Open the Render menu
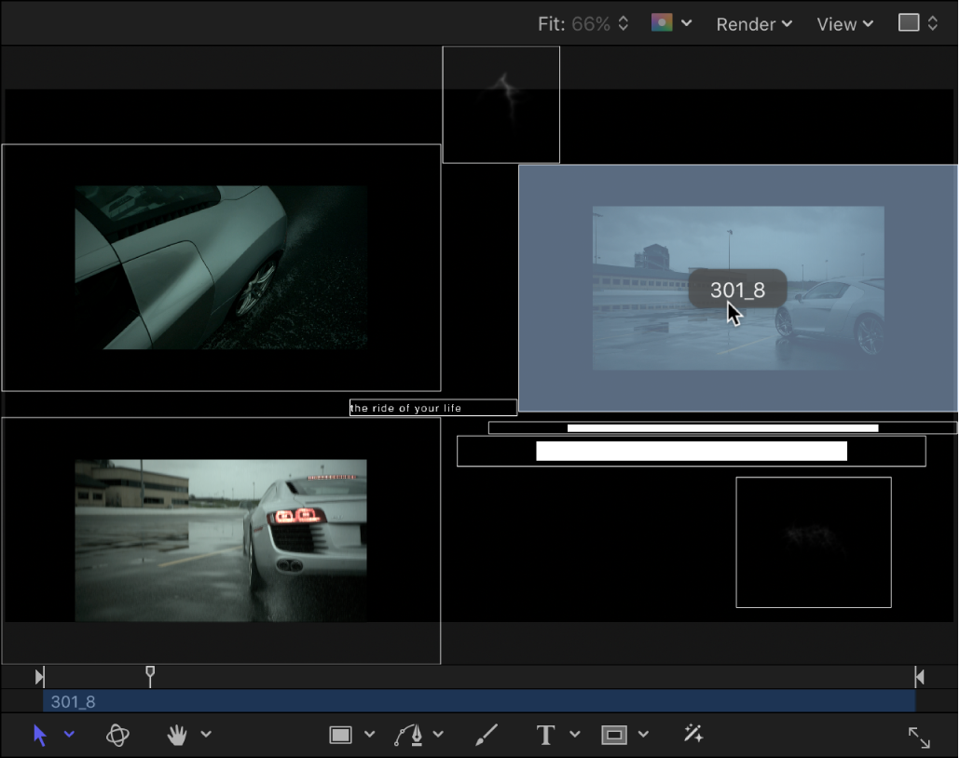This screenshot has height=758, width=960. coord(753,24)
